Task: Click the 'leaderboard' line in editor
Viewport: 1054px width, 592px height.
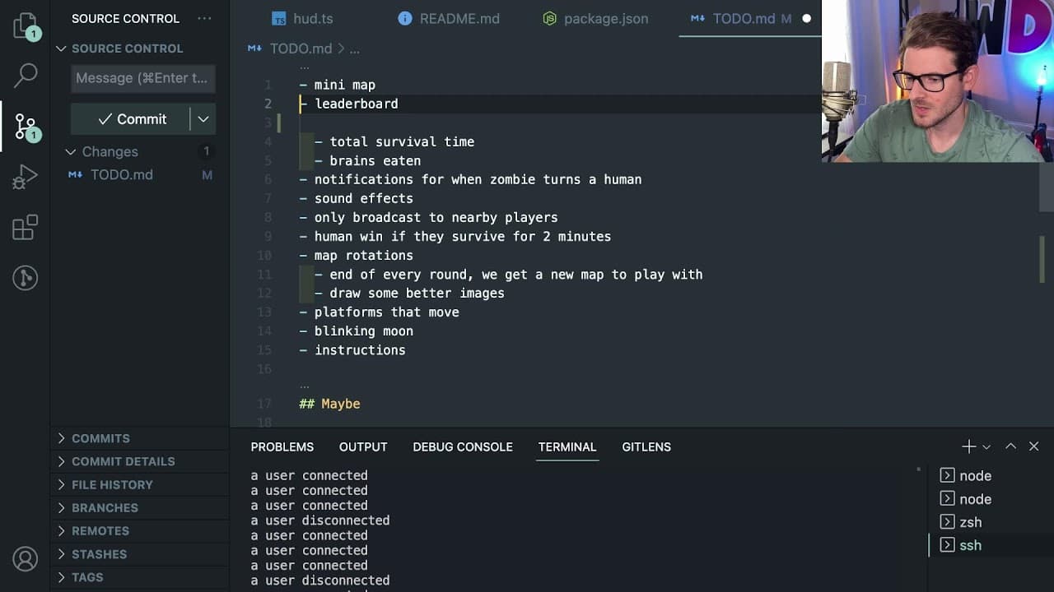Action: point(356,104)
